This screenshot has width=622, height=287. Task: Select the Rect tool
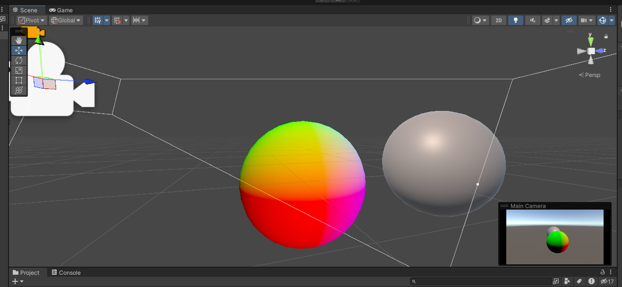coord(18,80)
